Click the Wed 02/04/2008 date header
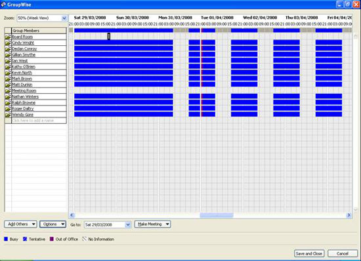 point(260,18)
